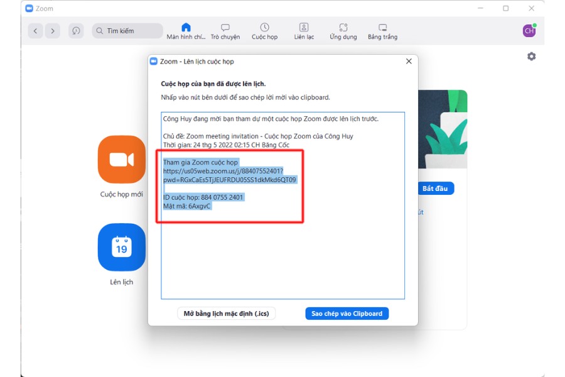Click the pwd=RGxCaEs5TjJEUFRDU05SS1dkMkd6QT09 line
The width and height of the screenshot is (565, 377).
tap(230, 180)
